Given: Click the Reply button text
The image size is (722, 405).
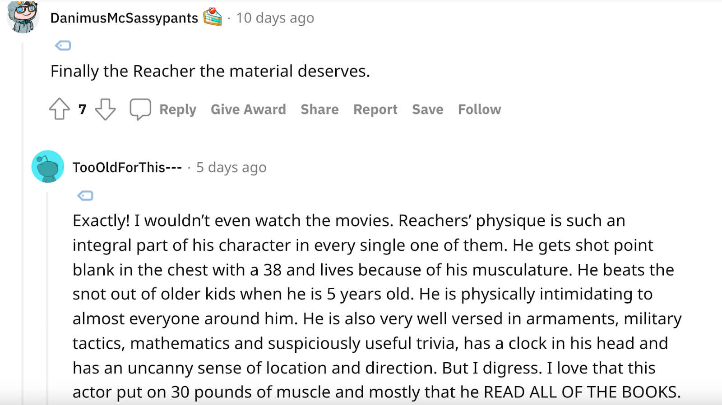Looking at the screenshot, I should tap(178, 109).
